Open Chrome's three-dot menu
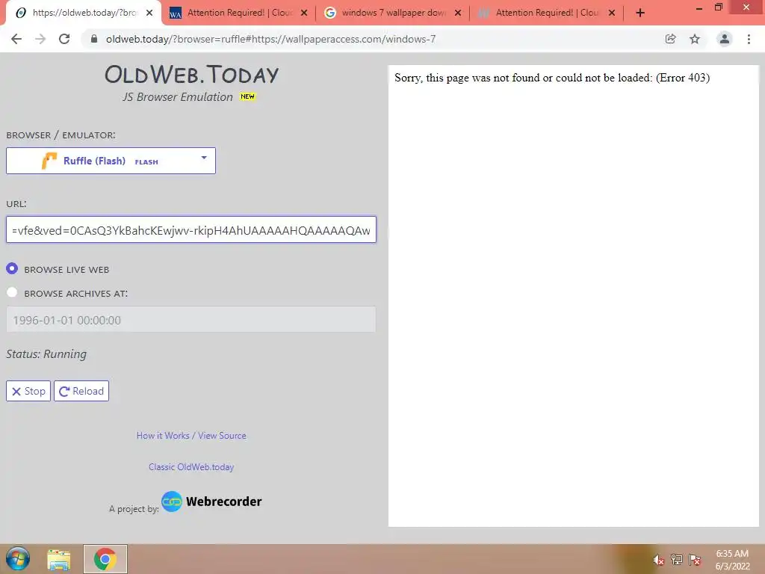The image size is (765, 574). point(749,39)
